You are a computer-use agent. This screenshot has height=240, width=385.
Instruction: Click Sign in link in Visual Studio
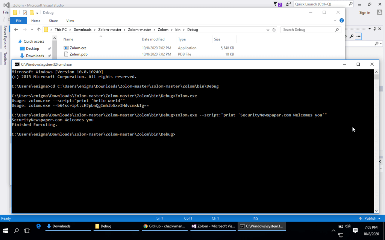365,12
